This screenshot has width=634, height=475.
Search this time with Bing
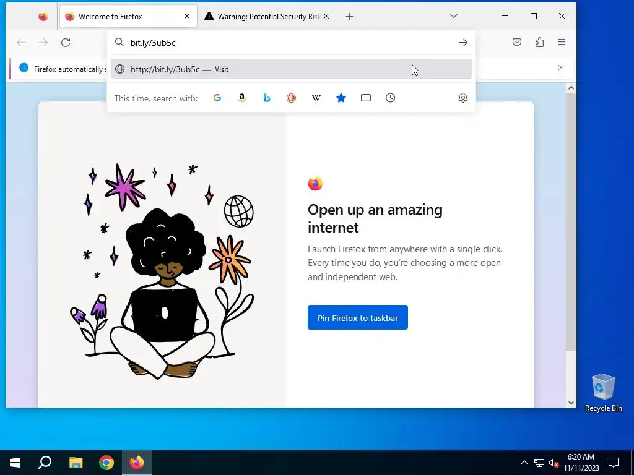pyautogui.click(x=266, y=98)
